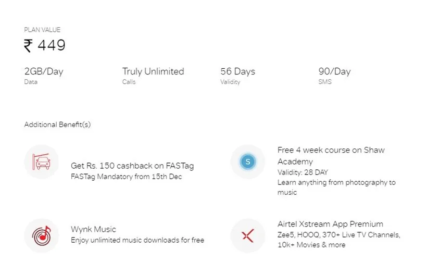
Task: Click the FASTag car toll icon
Action: pos(41,162)
